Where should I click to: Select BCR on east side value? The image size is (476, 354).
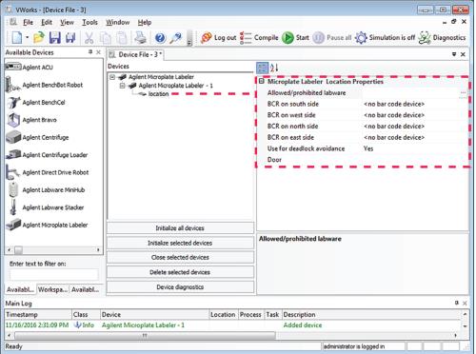point(414,137)
